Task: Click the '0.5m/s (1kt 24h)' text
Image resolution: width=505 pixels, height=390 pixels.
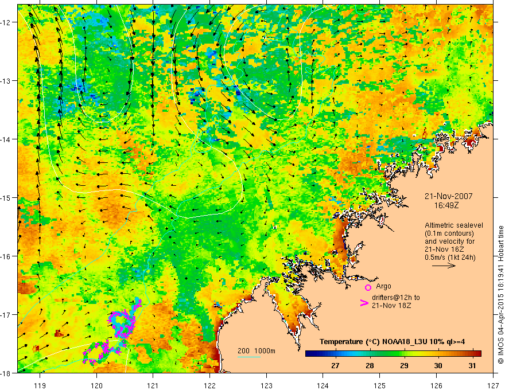Action: click(x=450, y=258)
